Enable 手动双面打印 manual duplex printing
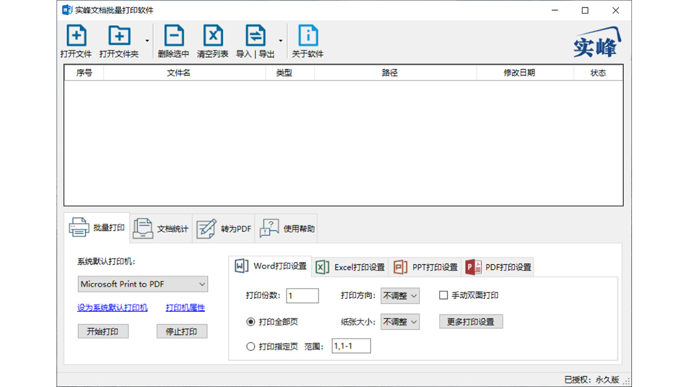689x387 pixels. pyautogui.click(x=443, y=295)
